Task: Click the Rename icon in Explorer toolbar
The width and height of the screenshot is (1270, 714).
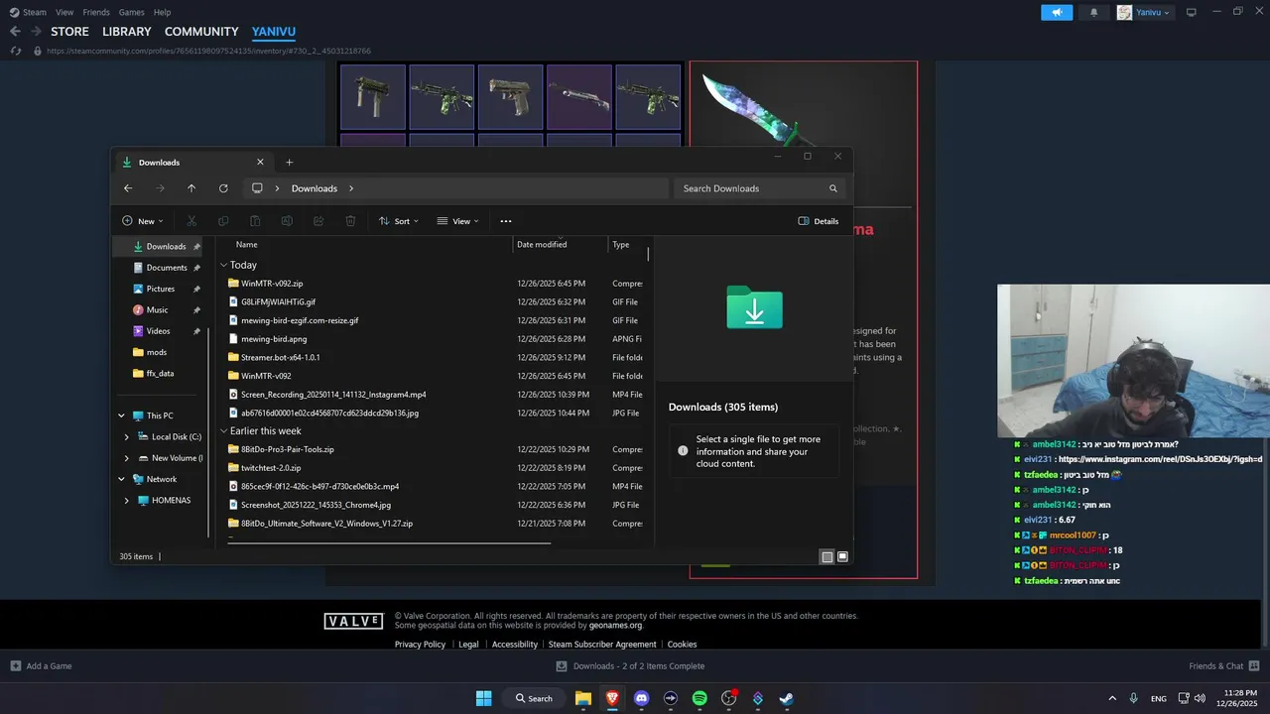Action: [287, 221]
